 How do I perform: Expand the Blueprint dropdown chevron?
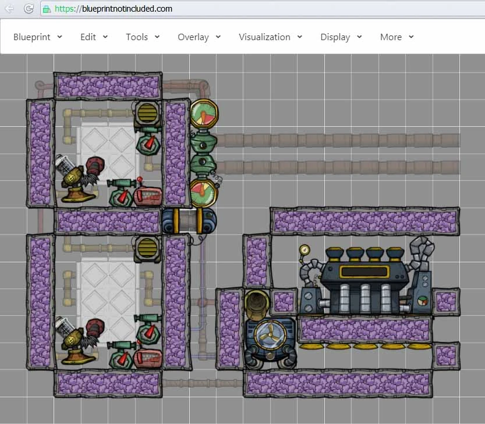tap(60, 37)
